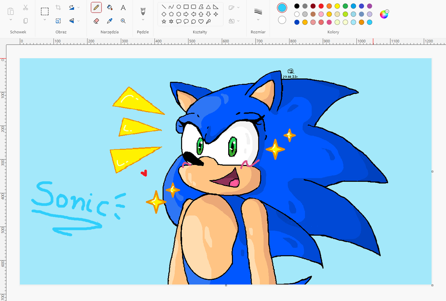Select the Oval shape

pos(179,7)
